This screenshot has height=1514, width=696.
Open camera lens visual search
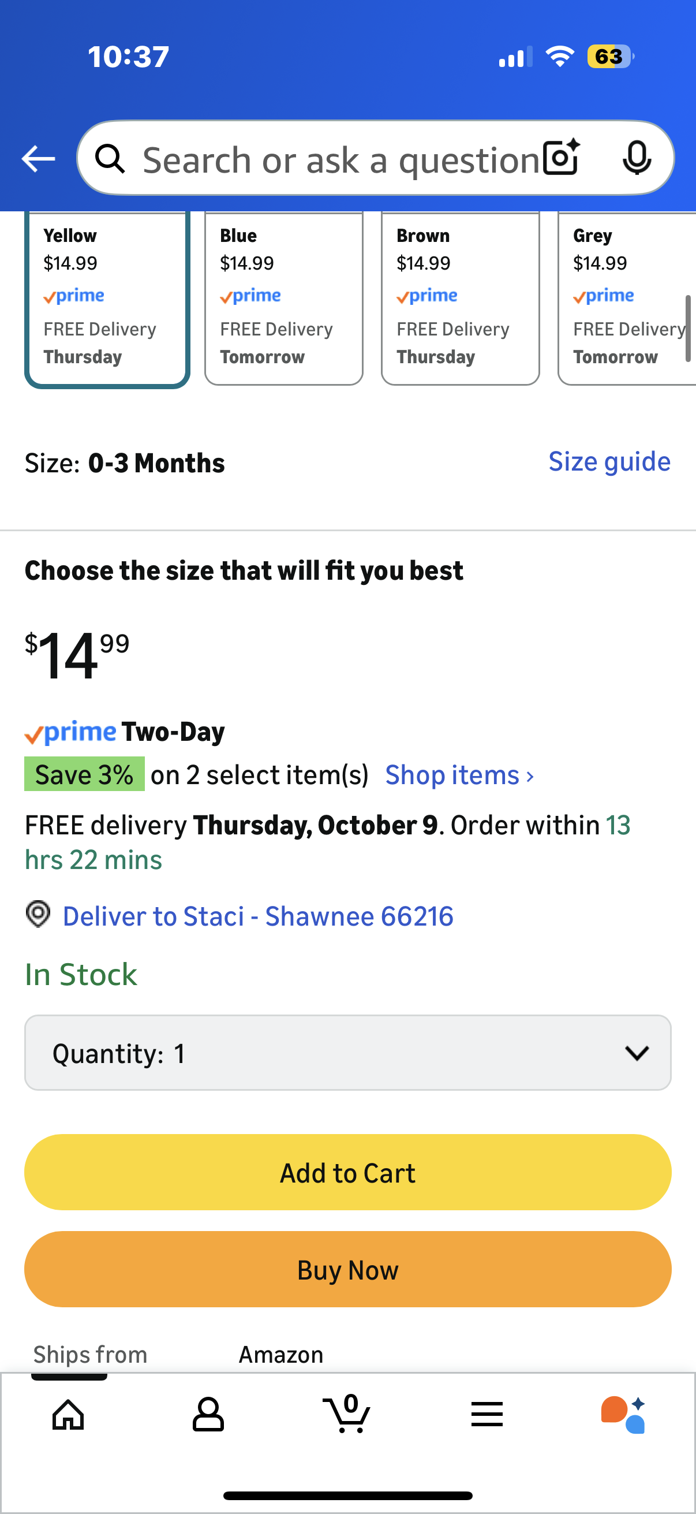click(x=561, y=158)
